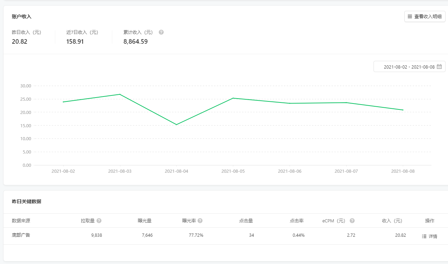Click the 昨日收入 value 20.82
Viewport: 448px width, 264px height.
click(x=20, y=42)
